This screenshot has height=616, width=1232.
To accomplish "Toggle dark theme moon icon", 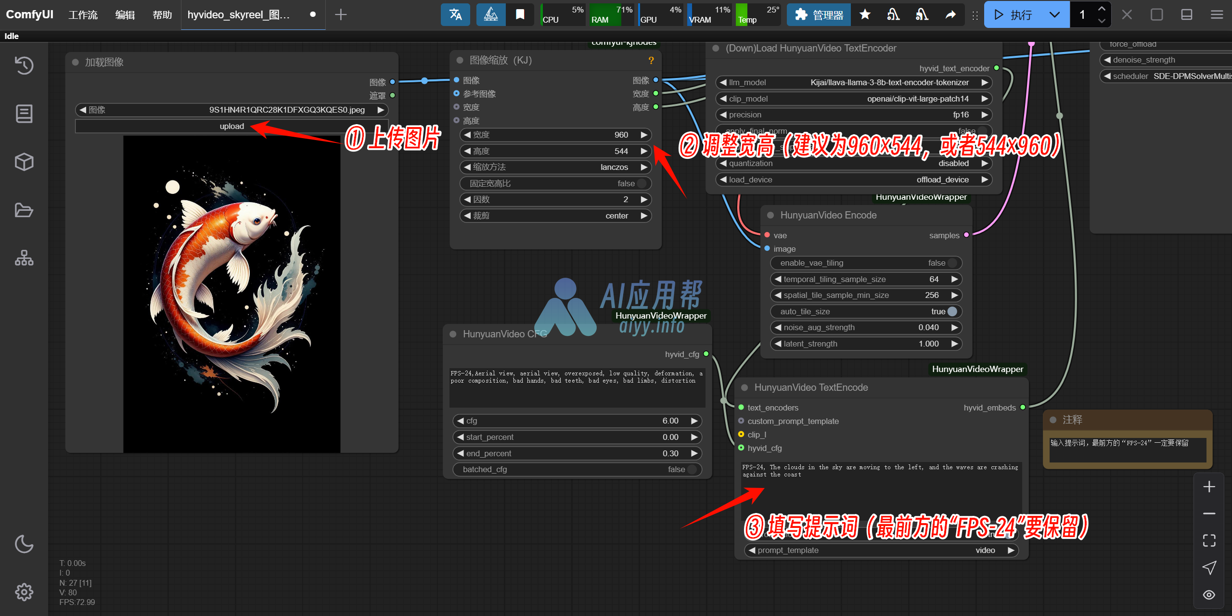I will coord(24,544).
